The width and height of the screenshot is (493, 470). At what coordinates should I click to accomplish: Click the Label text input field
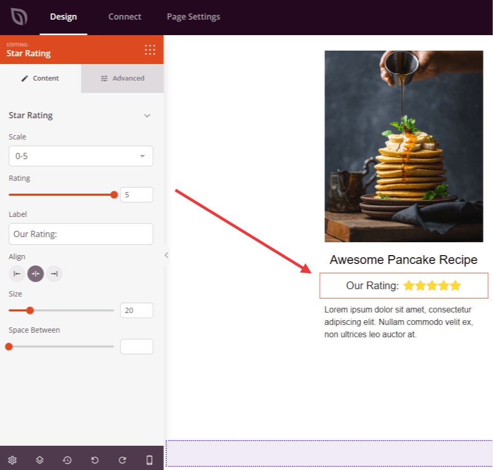pyautogui.click(x=81, y=234)
